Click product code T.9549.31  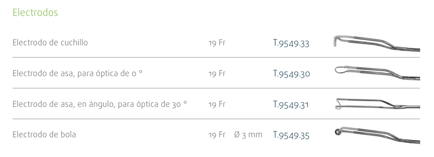[x=291, y=105]
